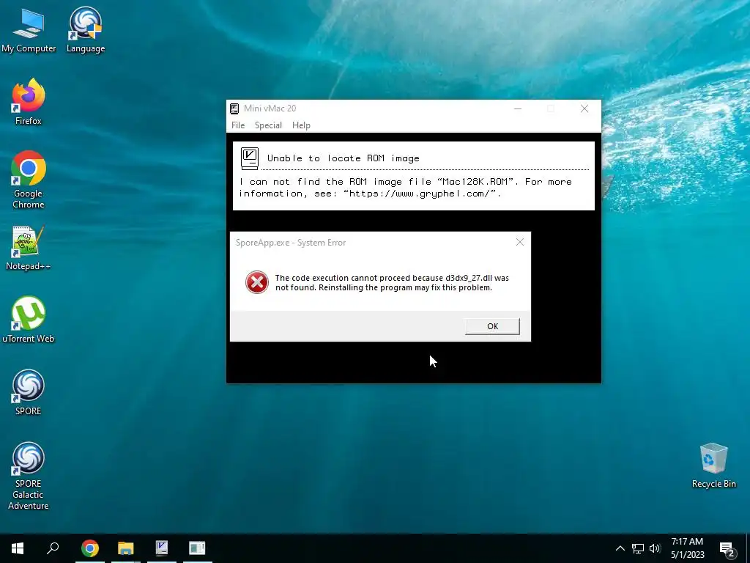The image size is (750, 563).
Task: Click the Mac icon beside ROM message
Action: [250, 158]
